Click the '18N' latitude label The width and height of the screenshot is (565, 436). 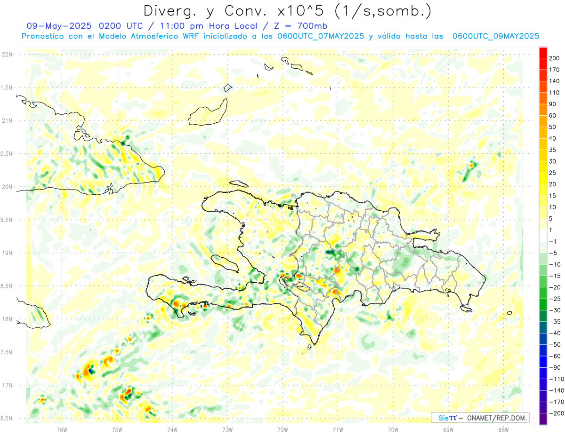(7, 319)
